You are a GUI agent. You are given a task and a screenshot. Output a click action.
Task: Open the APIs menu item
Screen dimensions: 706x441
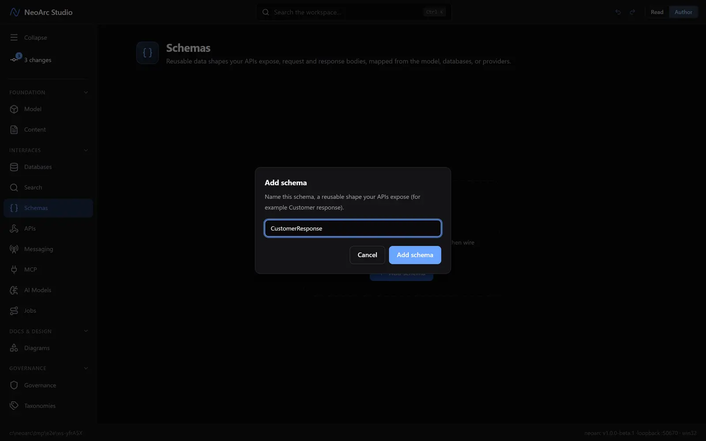coord(48,228)
